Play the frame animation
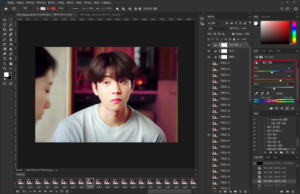This screenshot has height=194, width=300. point(45,191)
